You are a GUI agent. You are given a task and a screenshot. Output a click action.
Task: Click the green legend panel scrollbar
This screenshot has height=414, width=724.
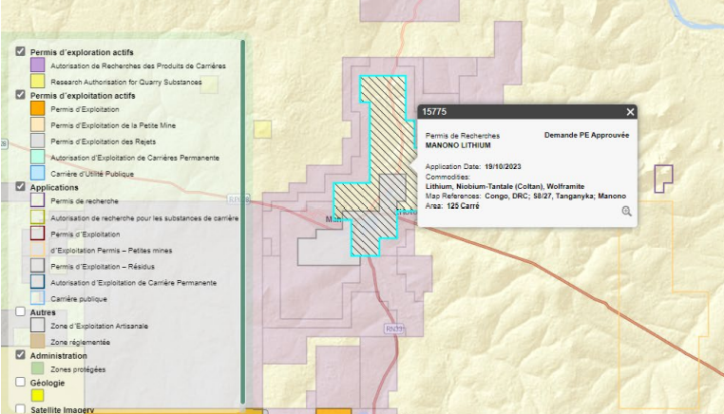(x=243, y=222)
